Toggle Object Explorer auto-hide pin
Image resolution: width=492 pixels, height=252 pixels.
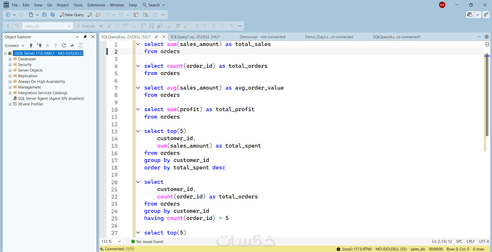pos(85,37)
